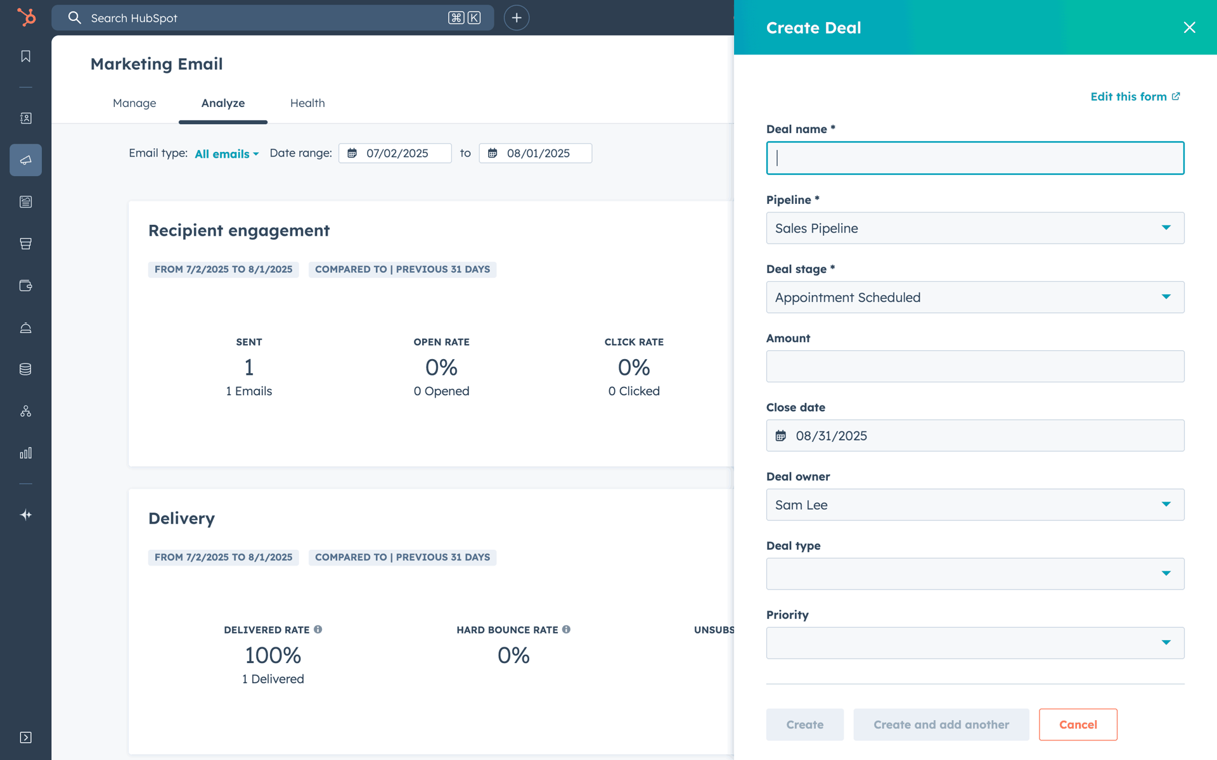Click the OPEN RATE 0% value
The width and height of the screenshot is (1217, 760).
[x=441, y=367]
